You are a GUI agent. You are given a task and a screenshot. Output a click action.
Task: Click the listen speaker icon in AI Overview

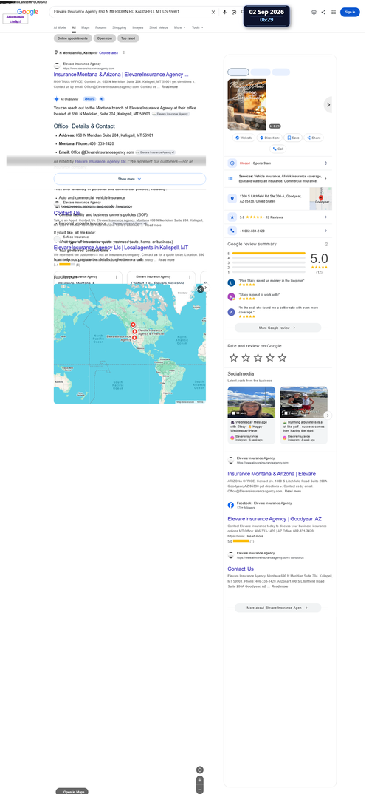[x=102, y=99]
